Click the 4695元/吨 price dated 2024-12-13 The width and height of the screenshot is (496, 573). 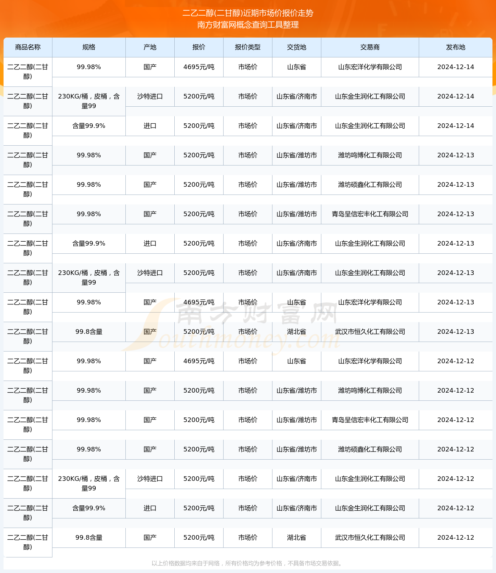coord(199,302)
